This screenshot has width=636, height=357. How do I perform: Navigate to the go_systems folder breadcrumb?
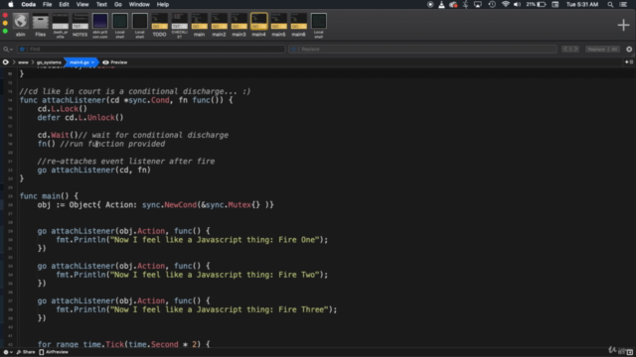[49, 62]
